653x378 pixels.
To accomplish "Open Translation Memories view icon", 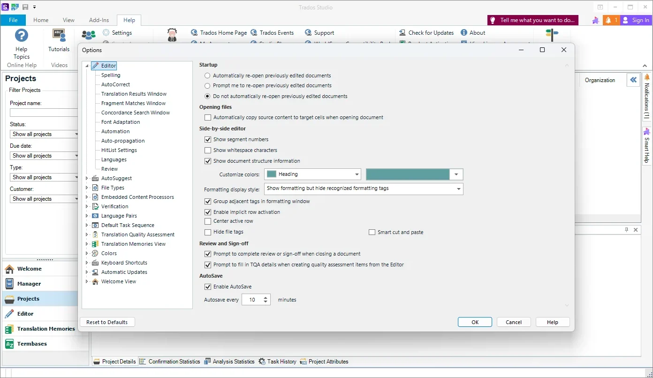I will click(x=9, y=329).
